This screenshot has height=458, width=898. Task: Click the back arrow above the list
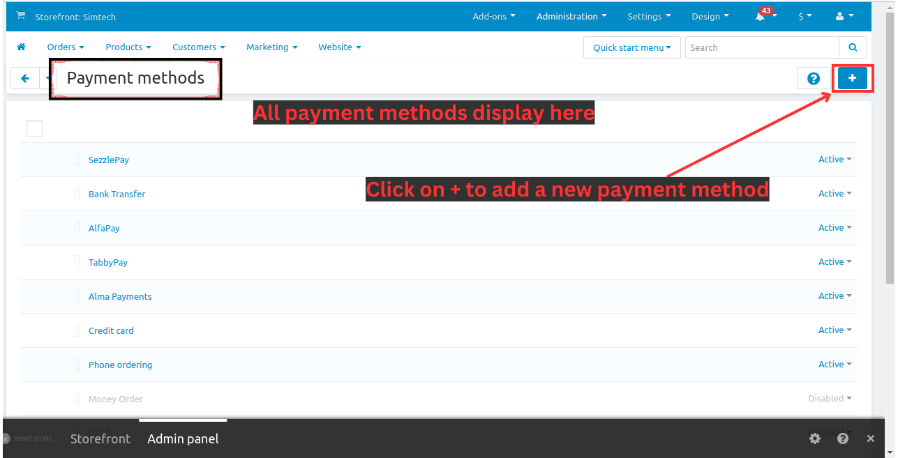(24, 78)
